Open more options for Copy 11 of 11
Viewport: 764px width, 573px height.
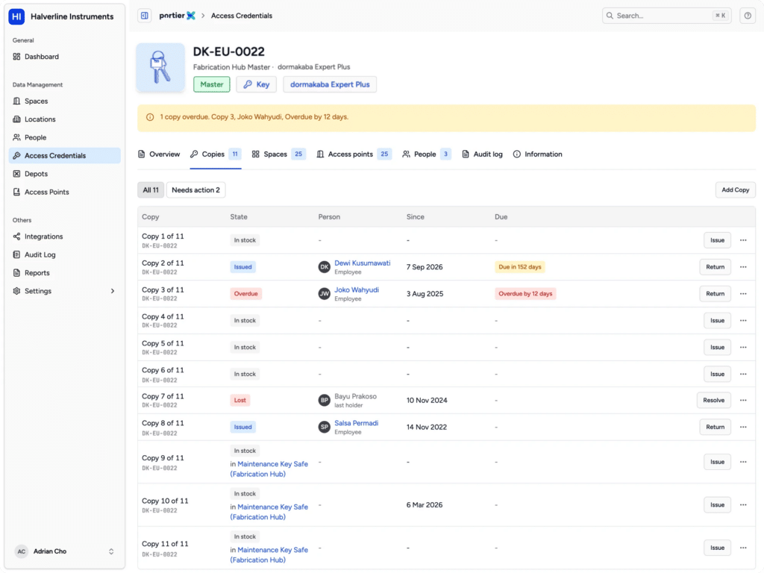pyautogui.click(x=743, y=548)
